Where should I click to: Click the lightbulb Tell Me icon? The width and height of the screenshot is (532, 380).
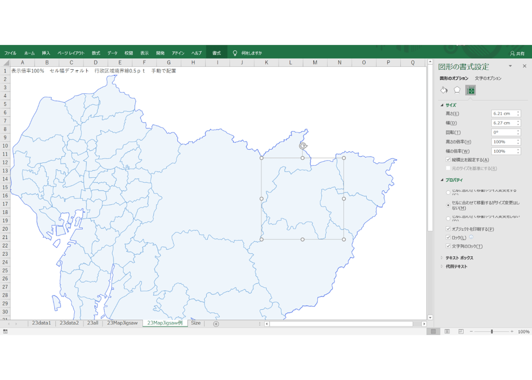coord(235,53)
